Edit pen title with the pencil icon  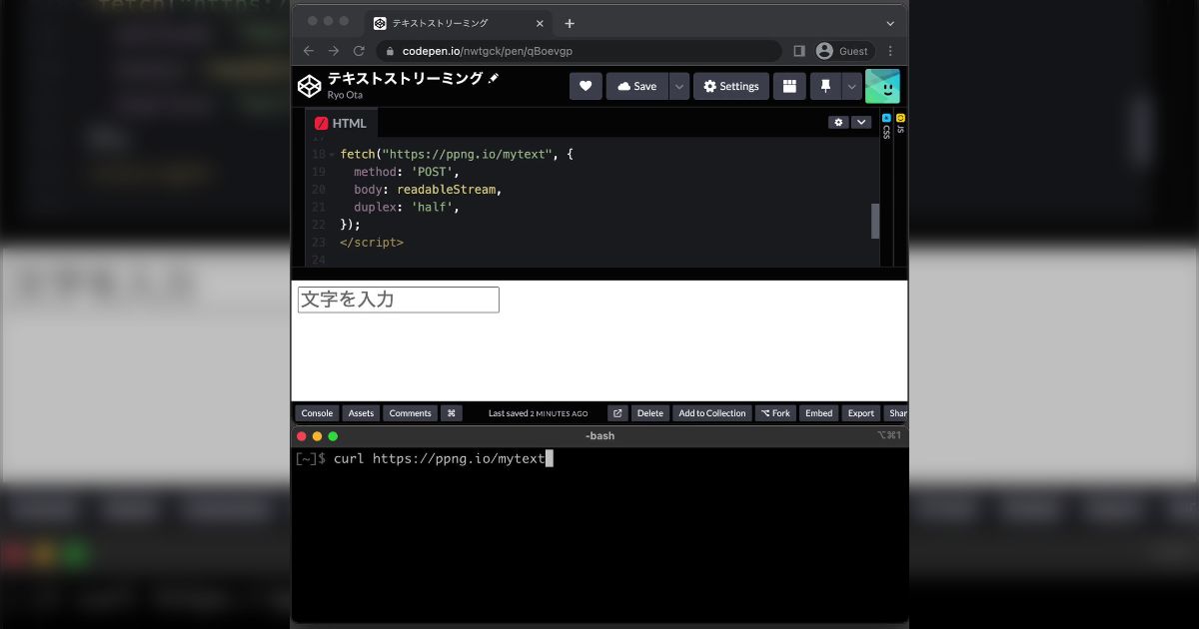click(x=494, y=78)
